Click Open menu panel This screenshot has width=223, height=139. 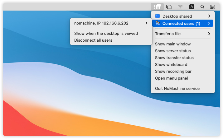pos(171,78)
